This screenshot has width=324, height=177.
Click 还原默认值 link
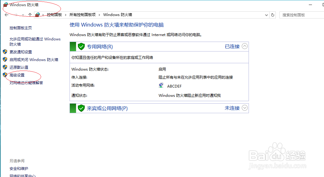pyautogui.click(x=19, y=68)
